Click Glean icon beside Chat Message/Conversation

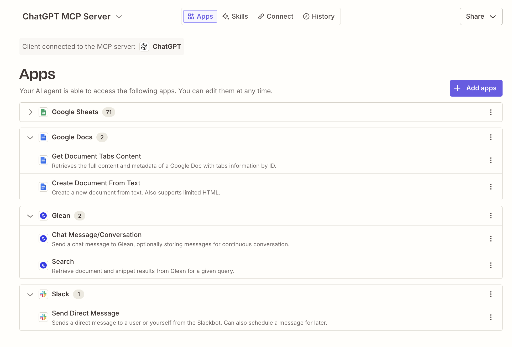[x=43, y=239]
